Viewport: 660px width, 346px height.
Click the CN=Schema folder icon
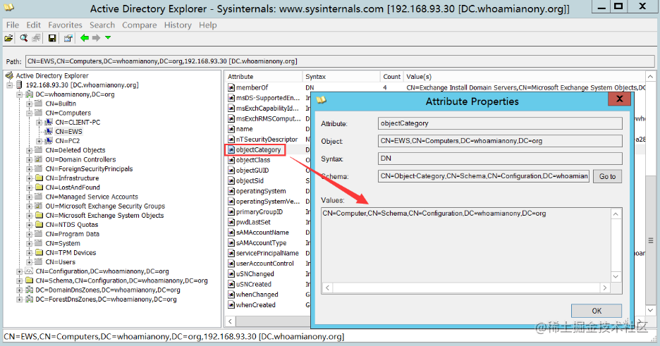[29, 280]
